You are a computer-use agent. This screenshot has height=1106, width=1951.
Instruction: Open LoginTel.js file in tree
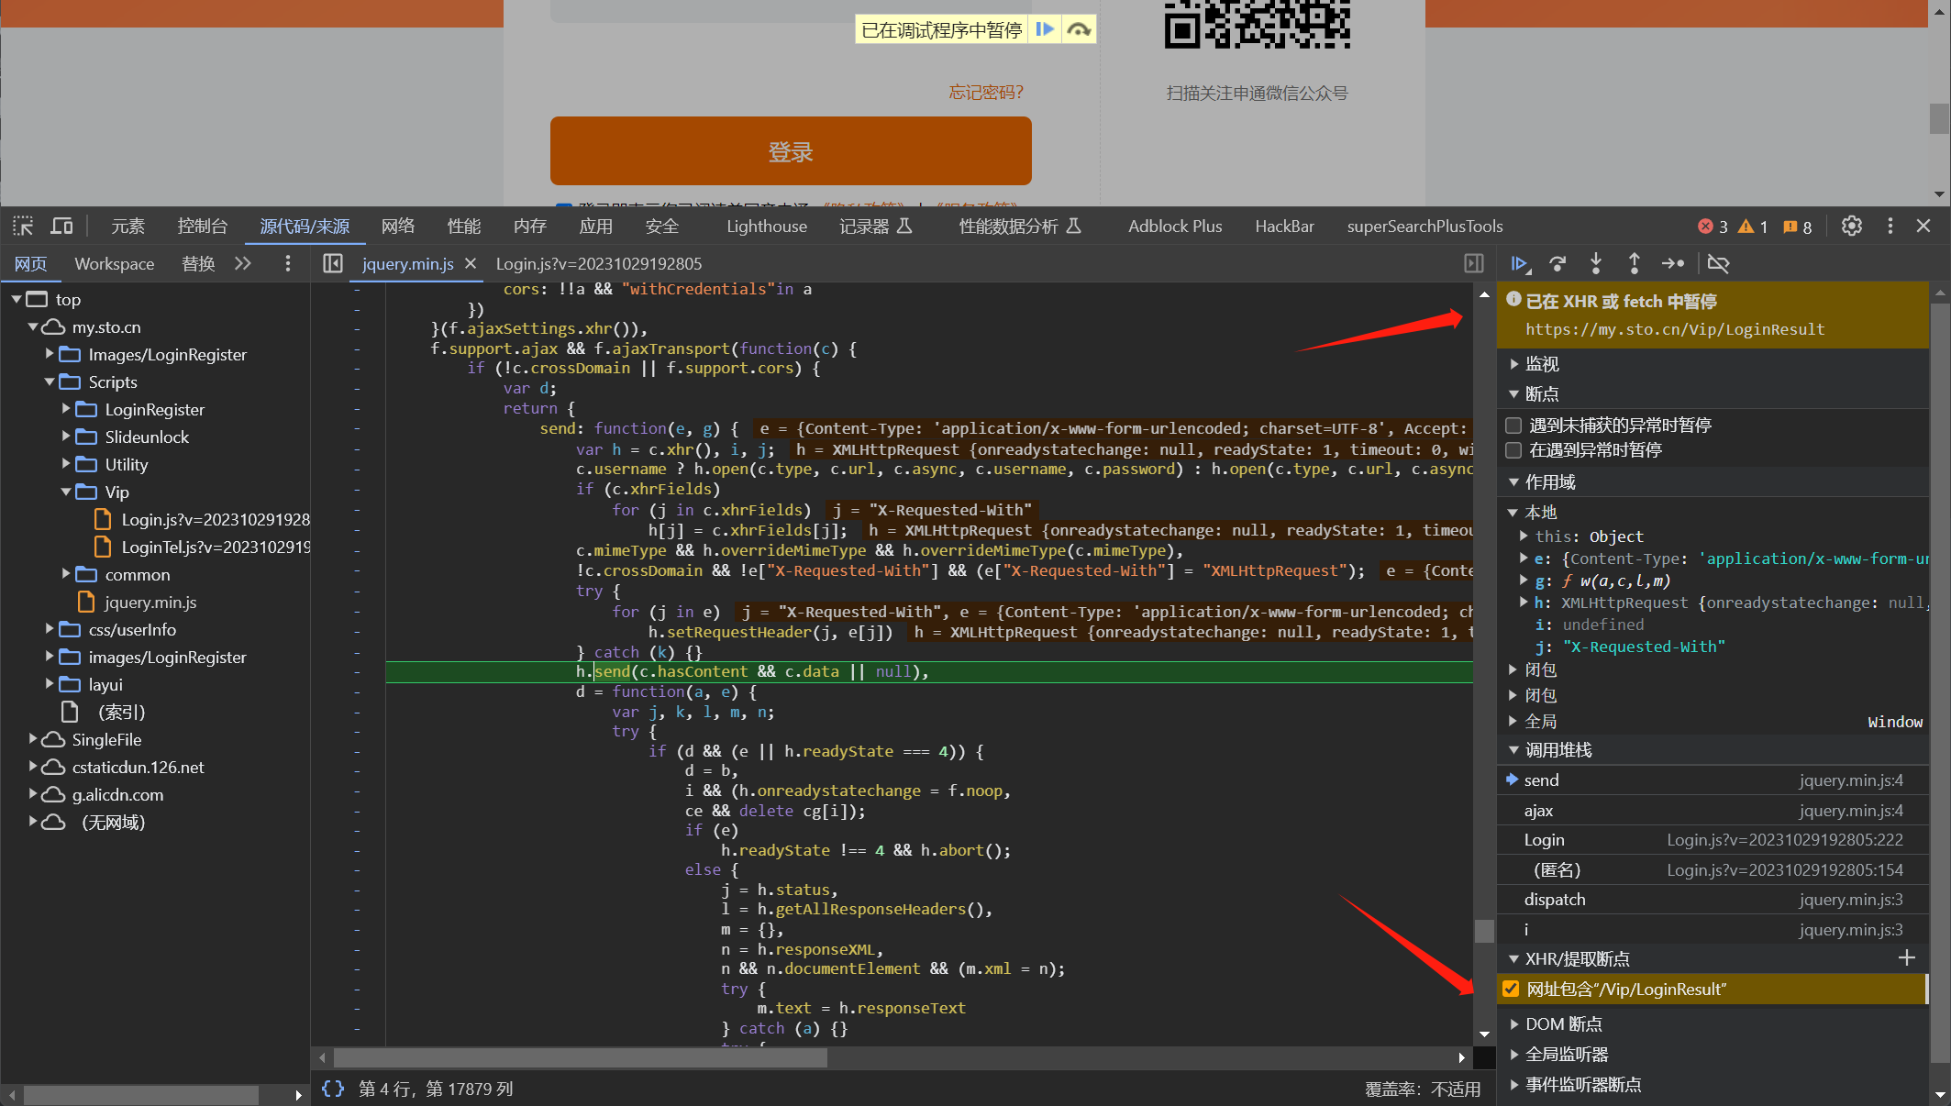215,547
